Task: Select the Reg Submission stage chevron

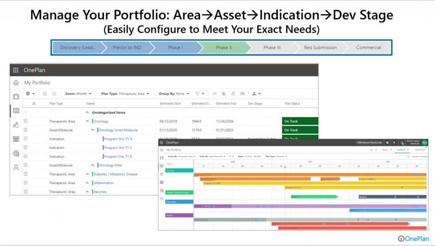Action: pos(320,48)
